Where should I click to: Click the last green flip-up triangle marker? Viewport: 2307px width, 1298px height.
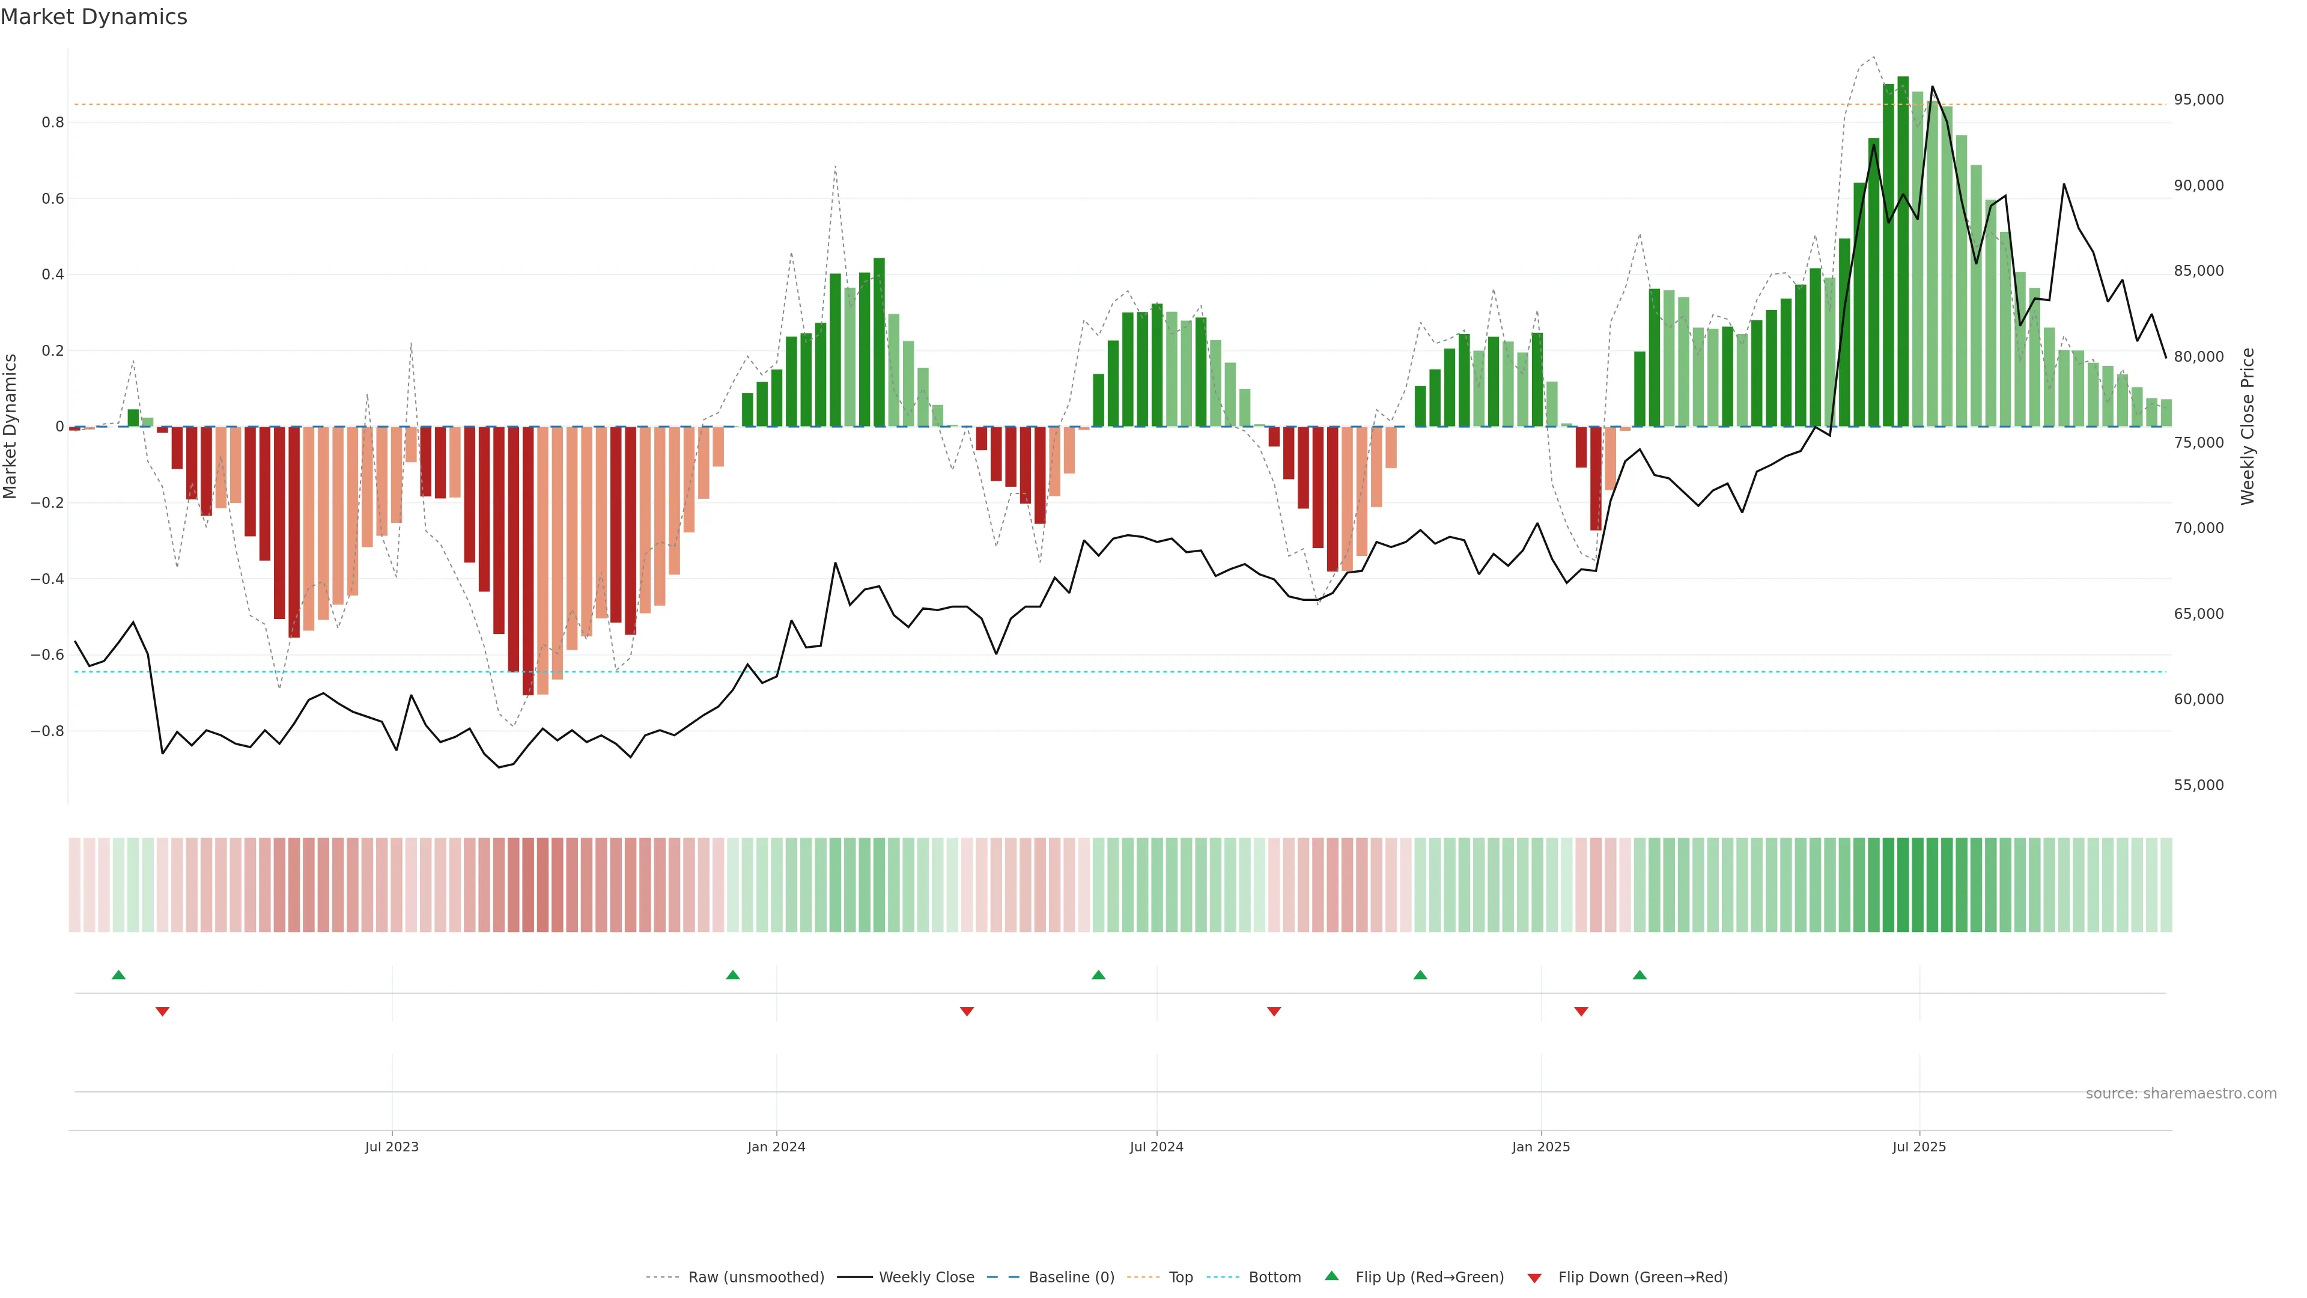pyautogui.click(x=1639, y=975)
